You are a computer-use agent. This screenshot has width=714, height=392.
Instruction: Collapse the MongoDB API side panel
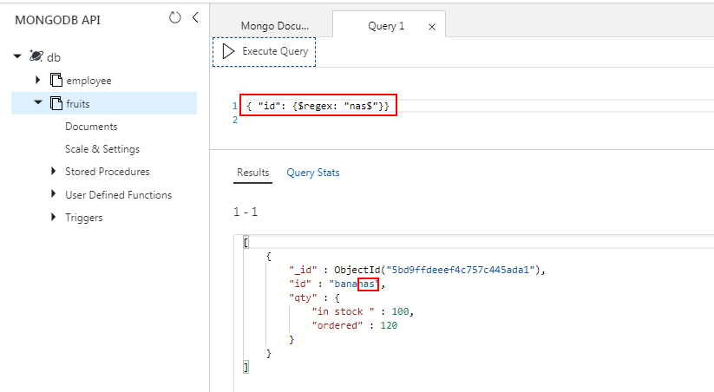click(195, 17)
